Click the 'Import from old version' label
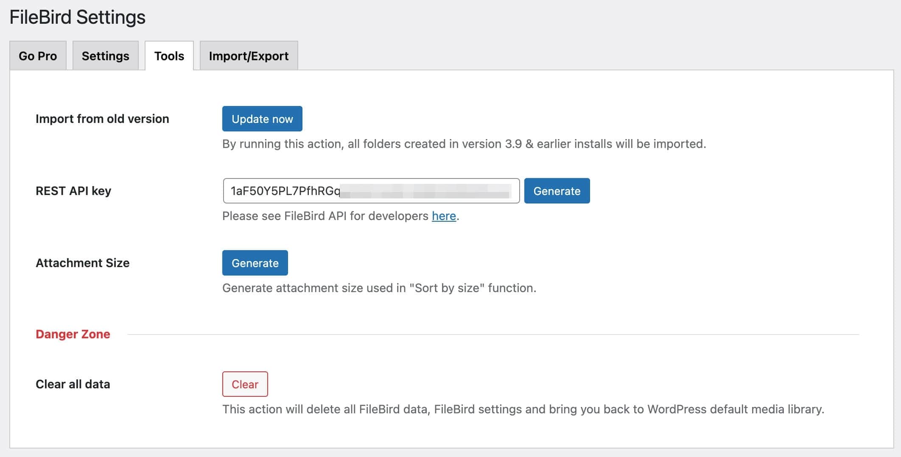This screenshot has height=457, width=901. [x=102, y=119]
